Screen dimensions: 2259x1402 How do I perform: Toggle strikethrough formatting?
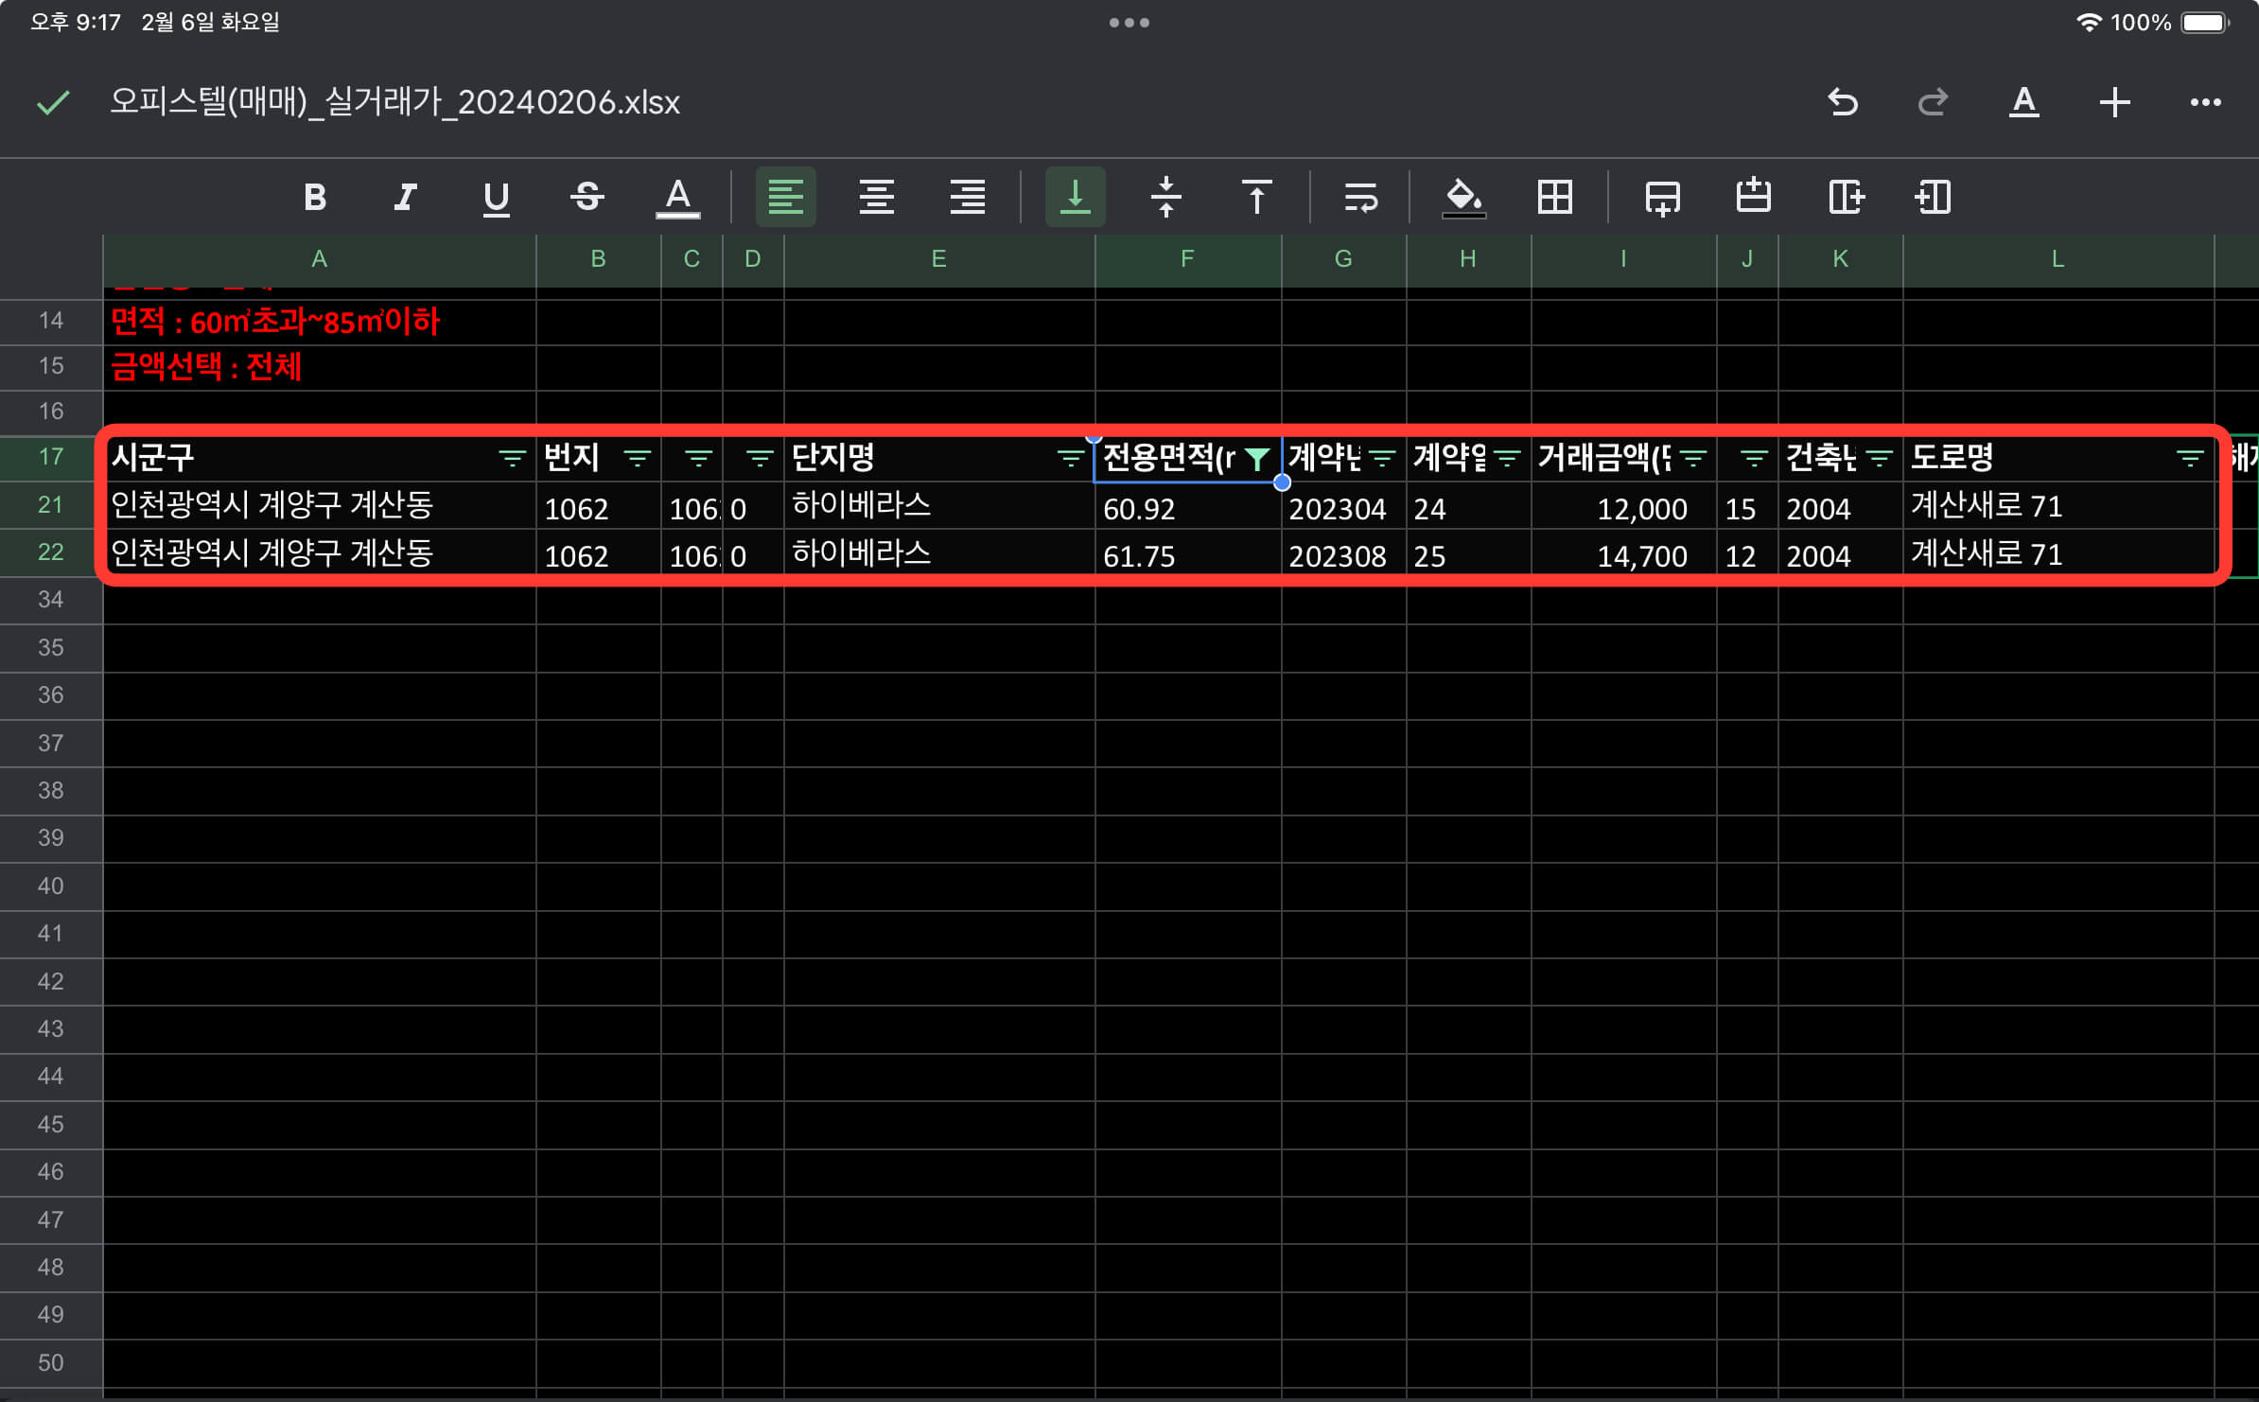click(x=587, y=198)
